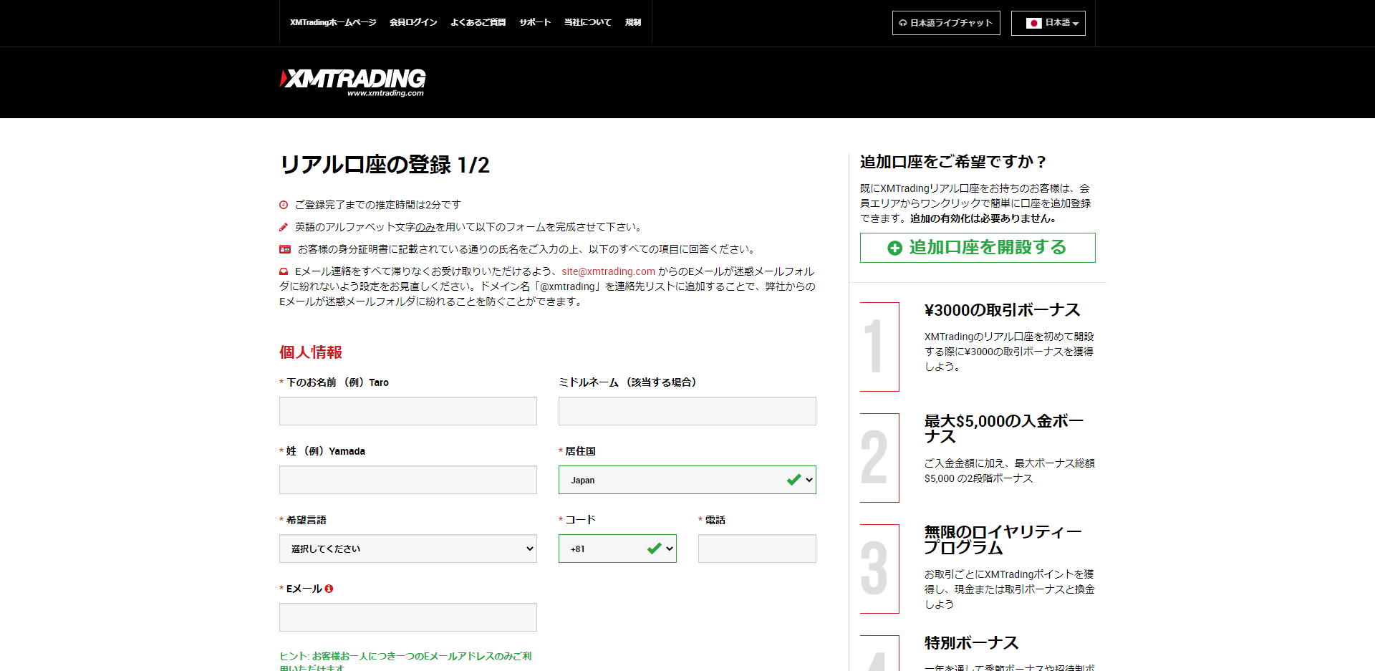This screenshot has width=1375, height=671.
Task: Click the number 2 bonus badge
Action: pos(879,458)
